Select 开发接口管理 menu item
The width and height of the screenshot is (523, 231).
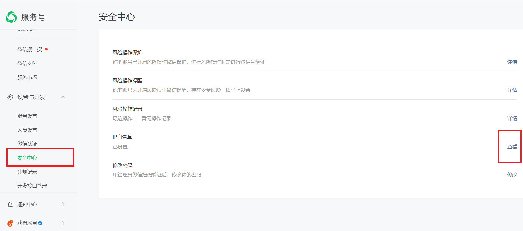pos(32,186)
